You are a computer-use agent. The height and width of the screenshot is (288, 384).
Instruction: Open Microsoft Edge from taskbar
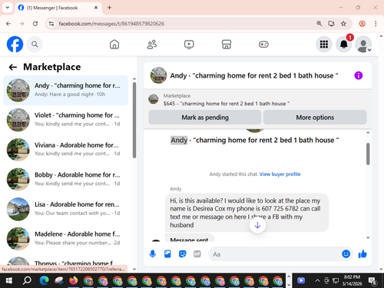(44, 281)
